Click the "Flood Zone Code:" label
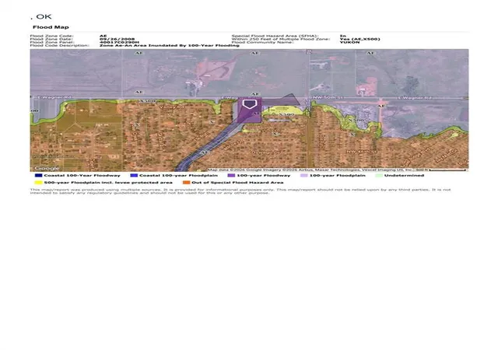 pyautogui.click(x=52, y=36)
